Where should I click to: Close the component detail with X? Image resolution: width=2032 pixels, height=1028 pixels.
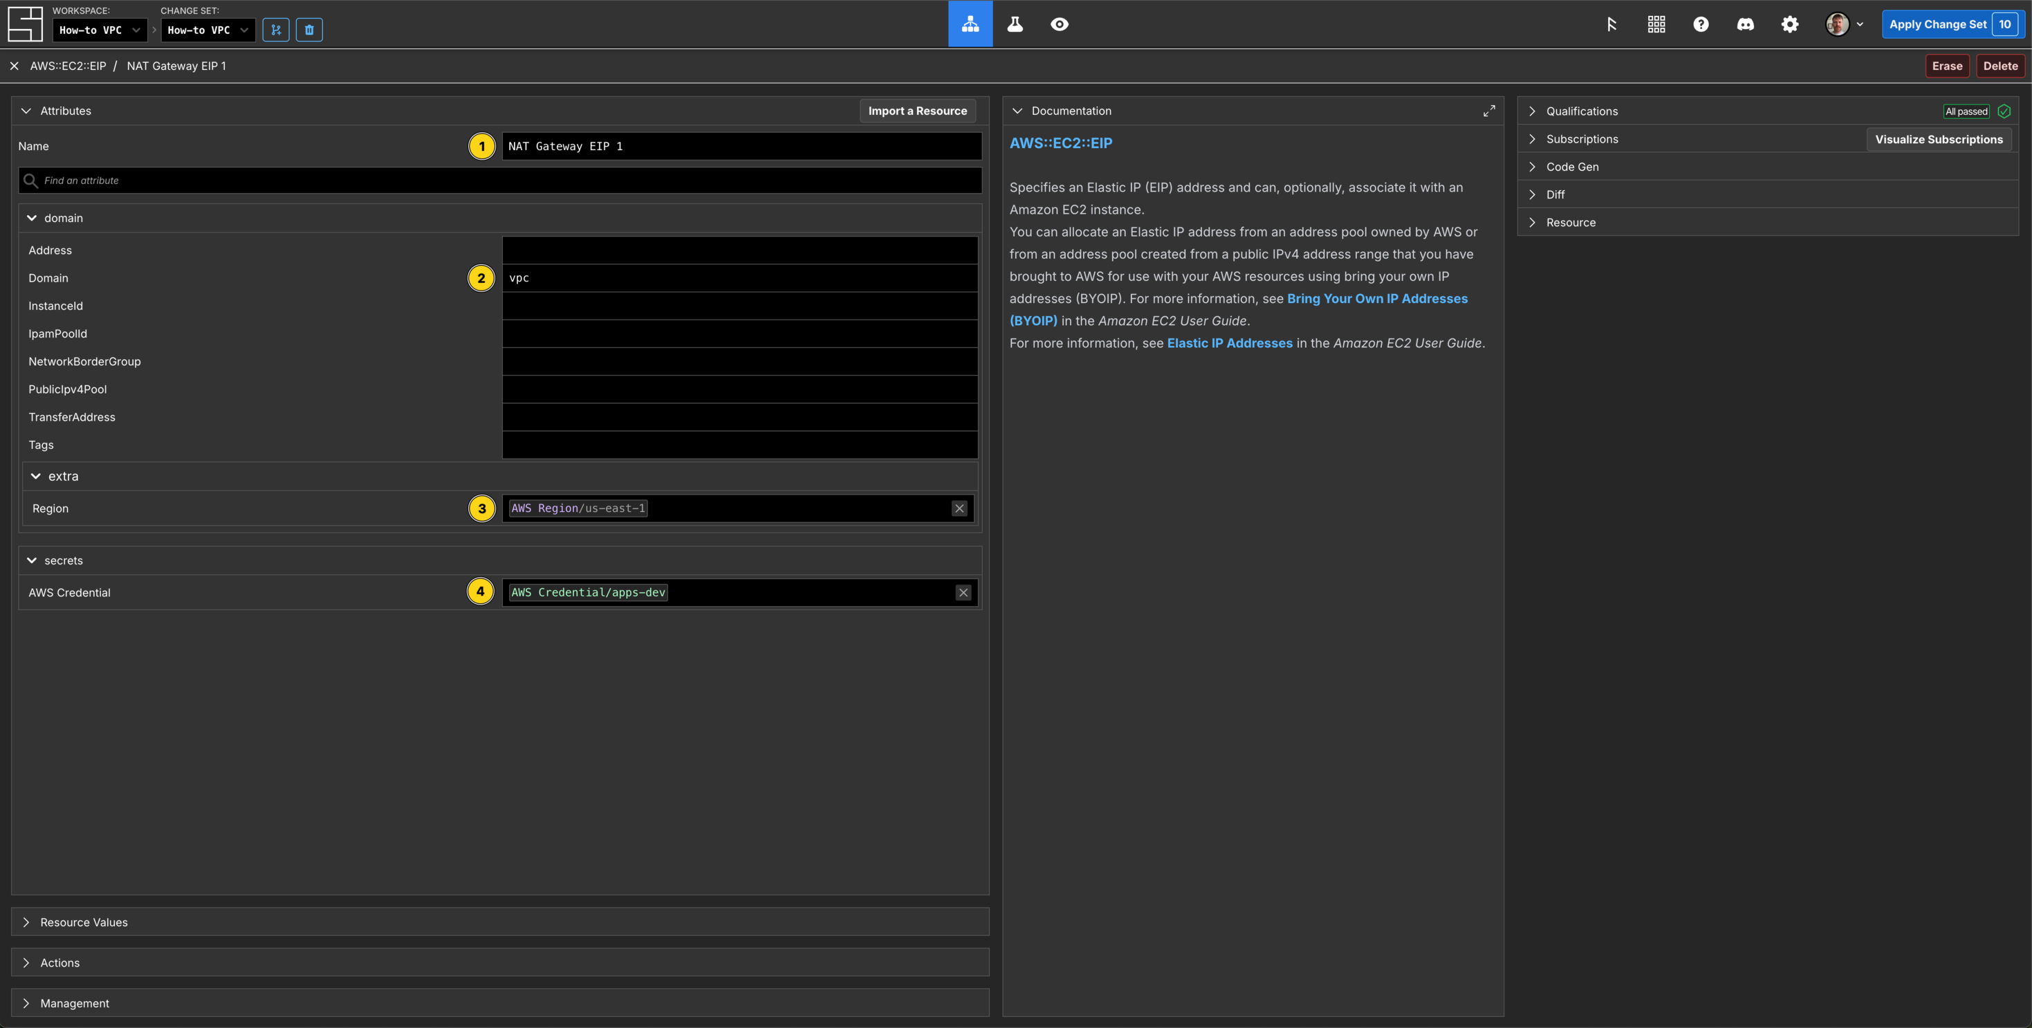[15, 66]
